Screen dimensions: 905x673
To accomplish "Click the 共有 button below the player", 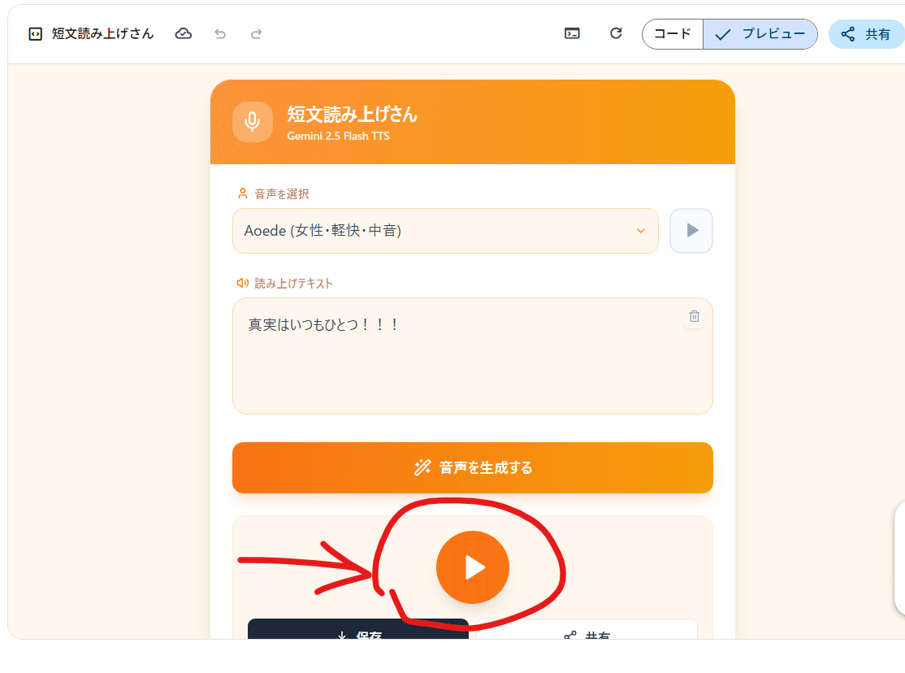I will pos(587,636).
